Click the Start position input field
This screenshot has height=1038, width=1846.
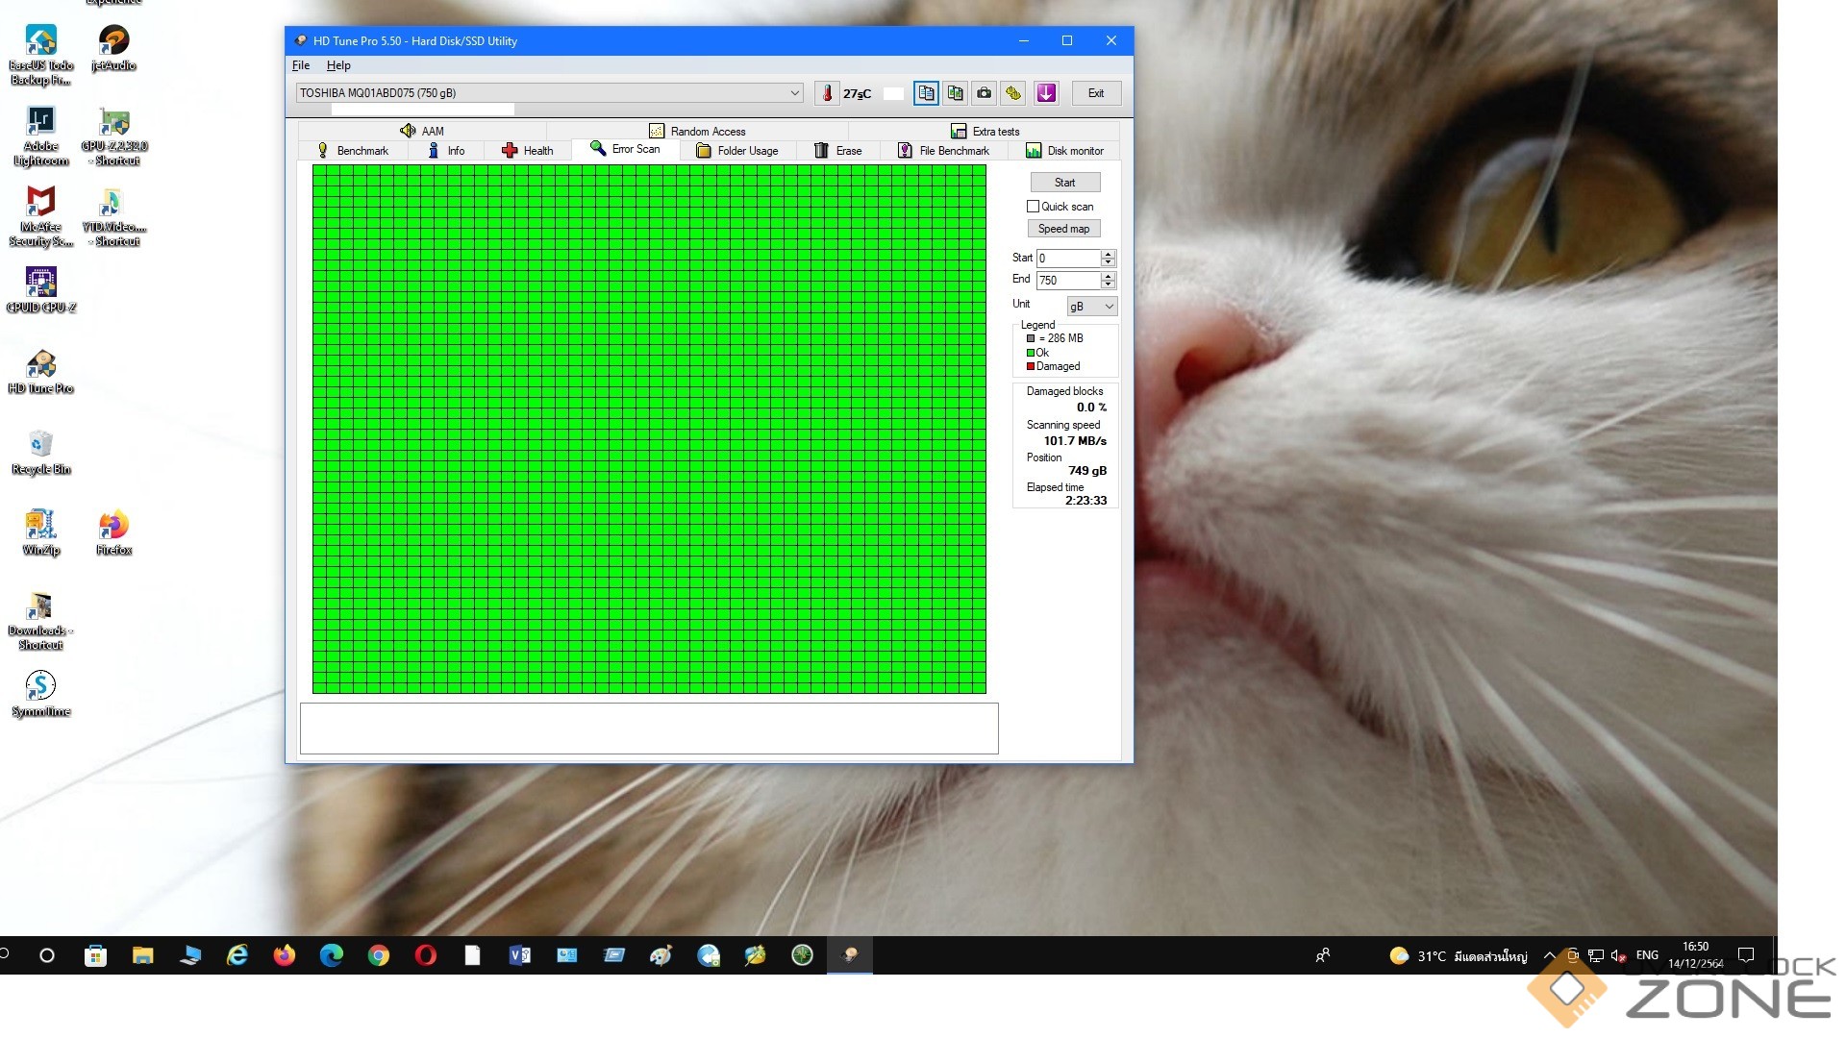pos(1068,259)
